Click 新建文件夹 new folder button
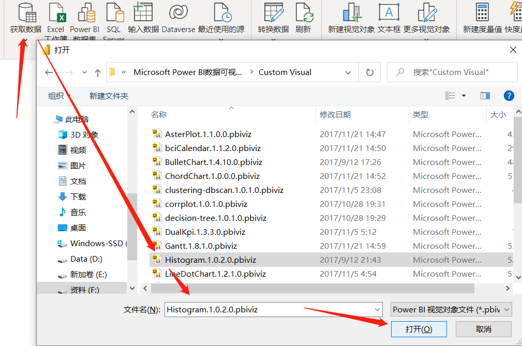522x346 pixels. [x=109, y=96]
